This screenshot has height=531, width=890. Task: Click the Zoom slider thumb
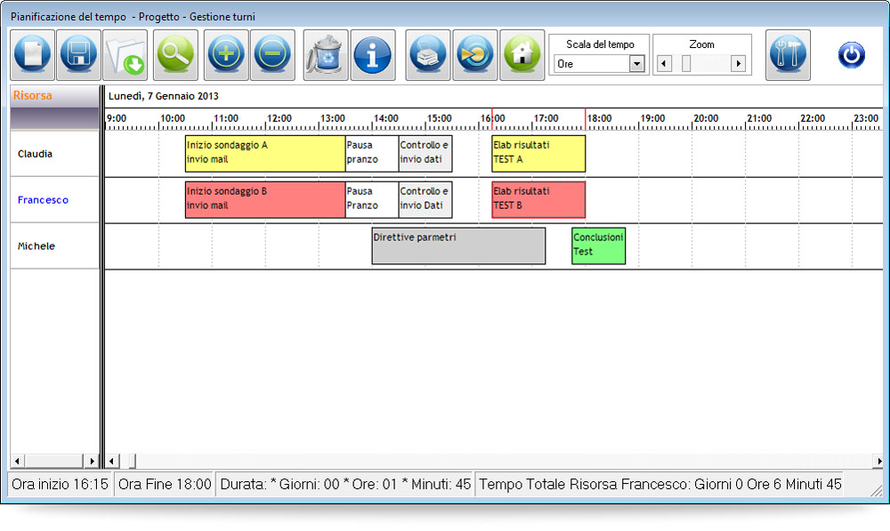(x=686, y=63)
